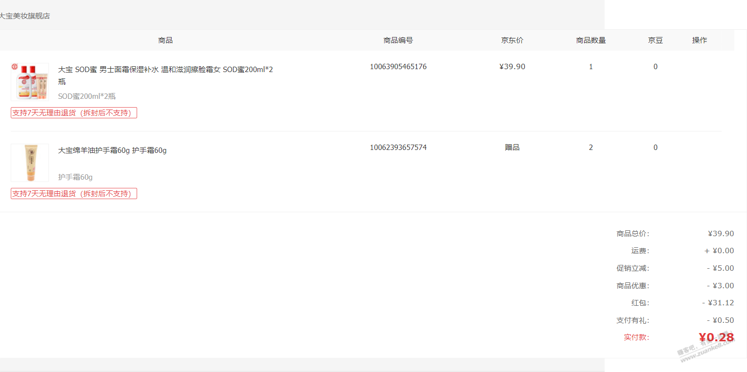Select product number 10063905465176
Screen dimensions: 747x372
398,67
